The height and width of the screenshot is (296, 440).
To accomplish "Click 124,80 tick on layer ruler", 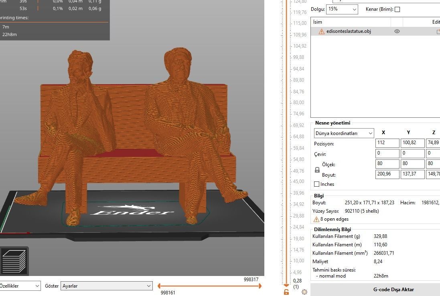I will tap(300, 2).
